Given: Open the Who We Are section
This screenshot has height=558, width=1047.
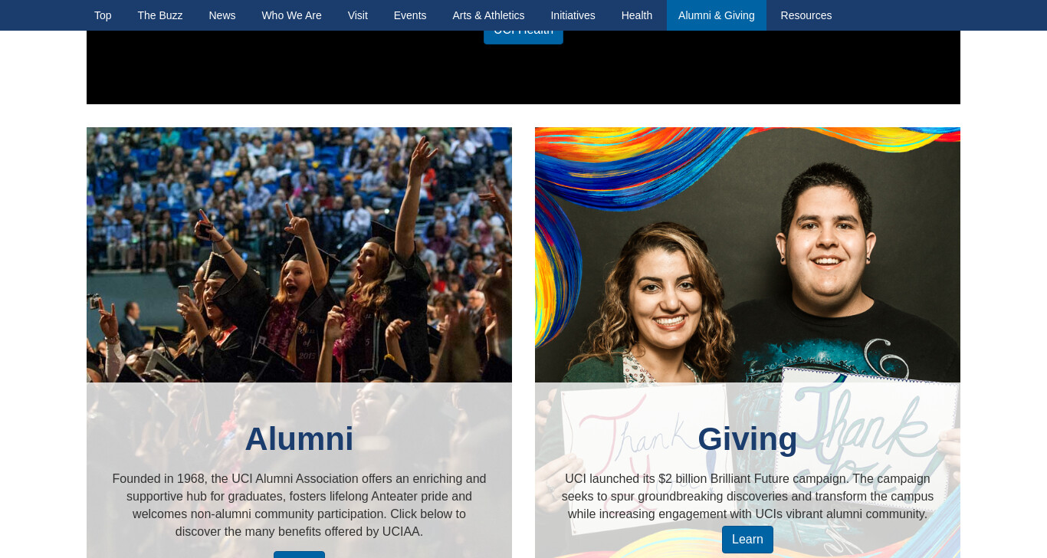Looking at the screenshot, I should [x=291, y=15].
